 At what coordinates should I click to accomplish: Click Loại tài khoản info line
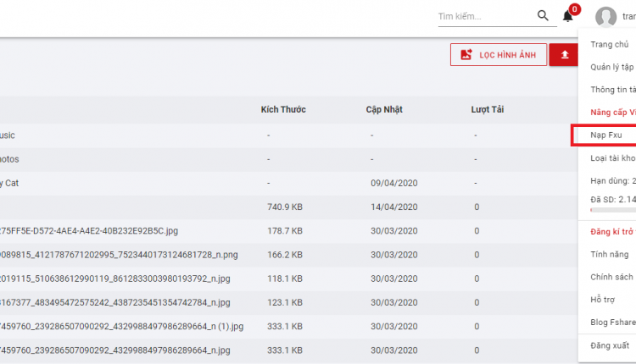pos(613,158)
